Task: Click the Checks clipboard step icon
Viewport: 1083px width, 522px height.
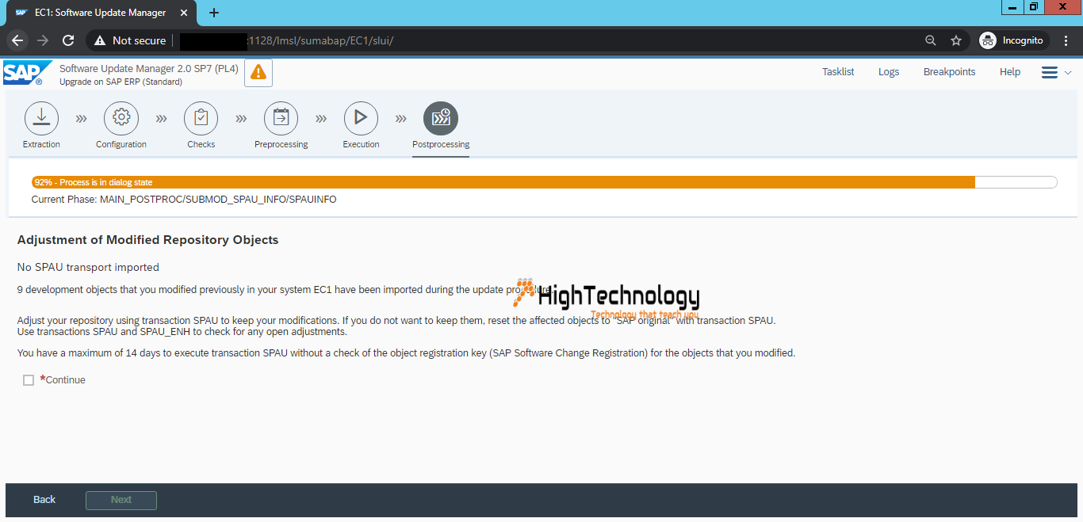Action: 201,118
